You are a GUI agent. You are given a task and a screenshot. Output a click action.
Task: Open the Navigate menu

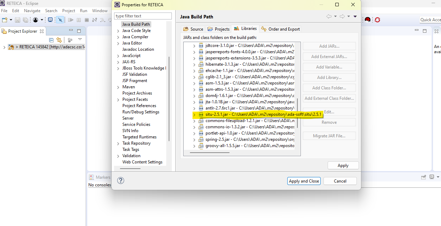pos(32,11)
